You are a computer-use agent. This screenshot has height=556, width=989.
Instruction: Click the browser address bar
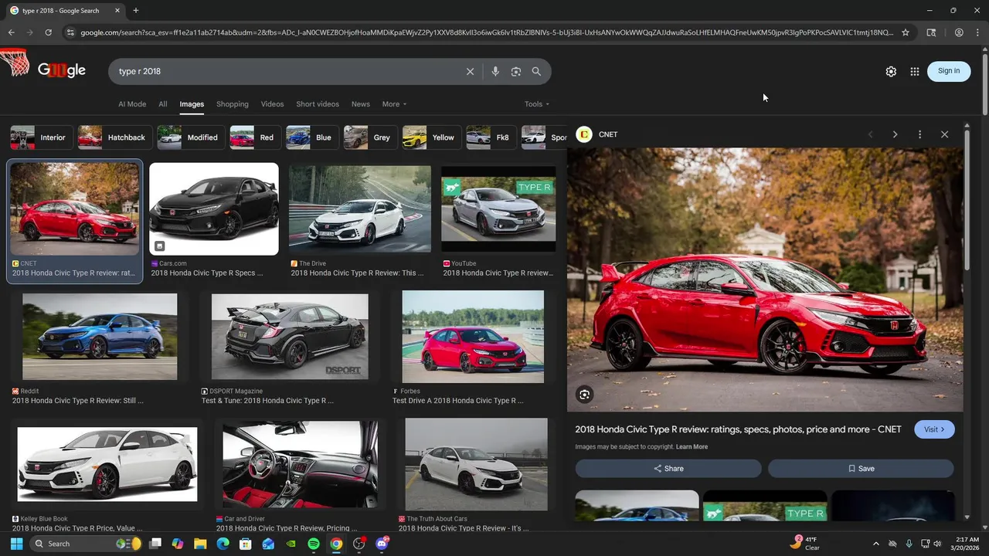coord(487,32)
